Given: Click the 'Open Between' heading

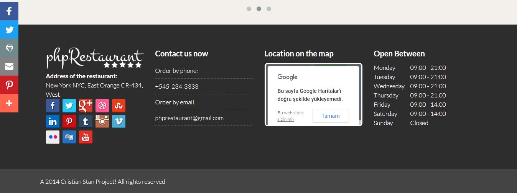Looking at the screenshot, I should click(399, 54).
